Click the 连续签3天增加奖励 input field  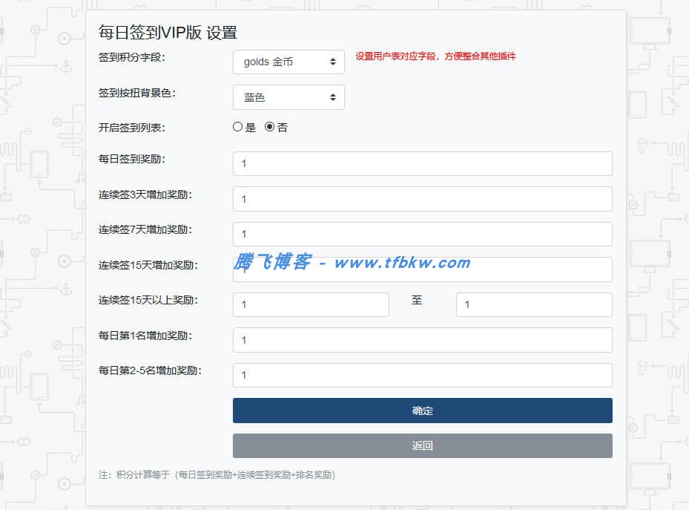click(422, 199)
